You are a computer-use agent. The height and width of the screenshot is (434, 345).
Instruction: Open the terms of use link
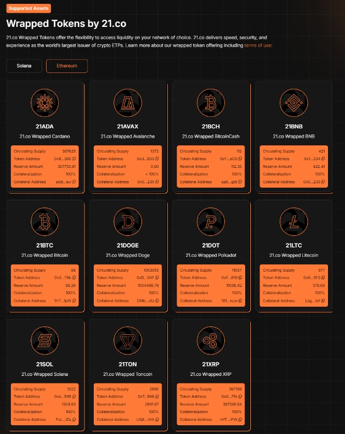tap(258, 46)
